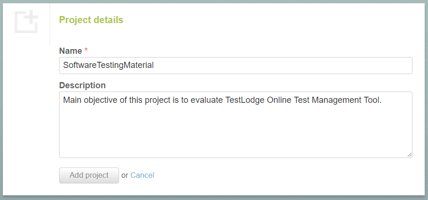
Task: Click the red required asterisk
Action: (x=86, y=50)
